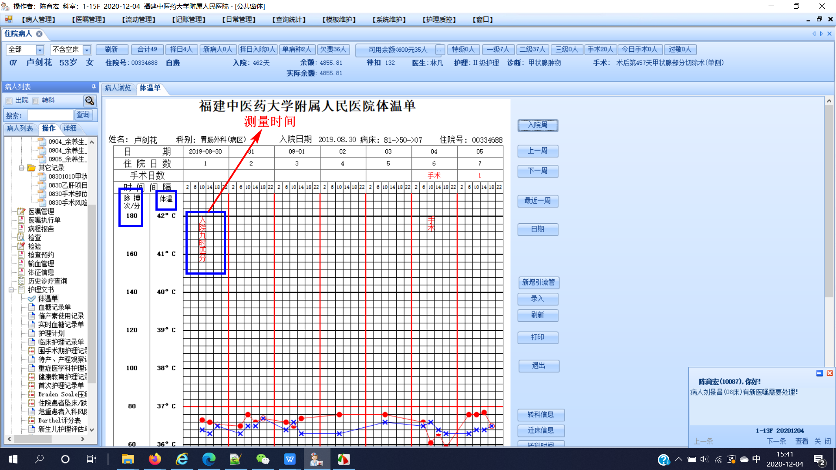
Task: Close the notification popup with red X
Action: tap(829, 373)
